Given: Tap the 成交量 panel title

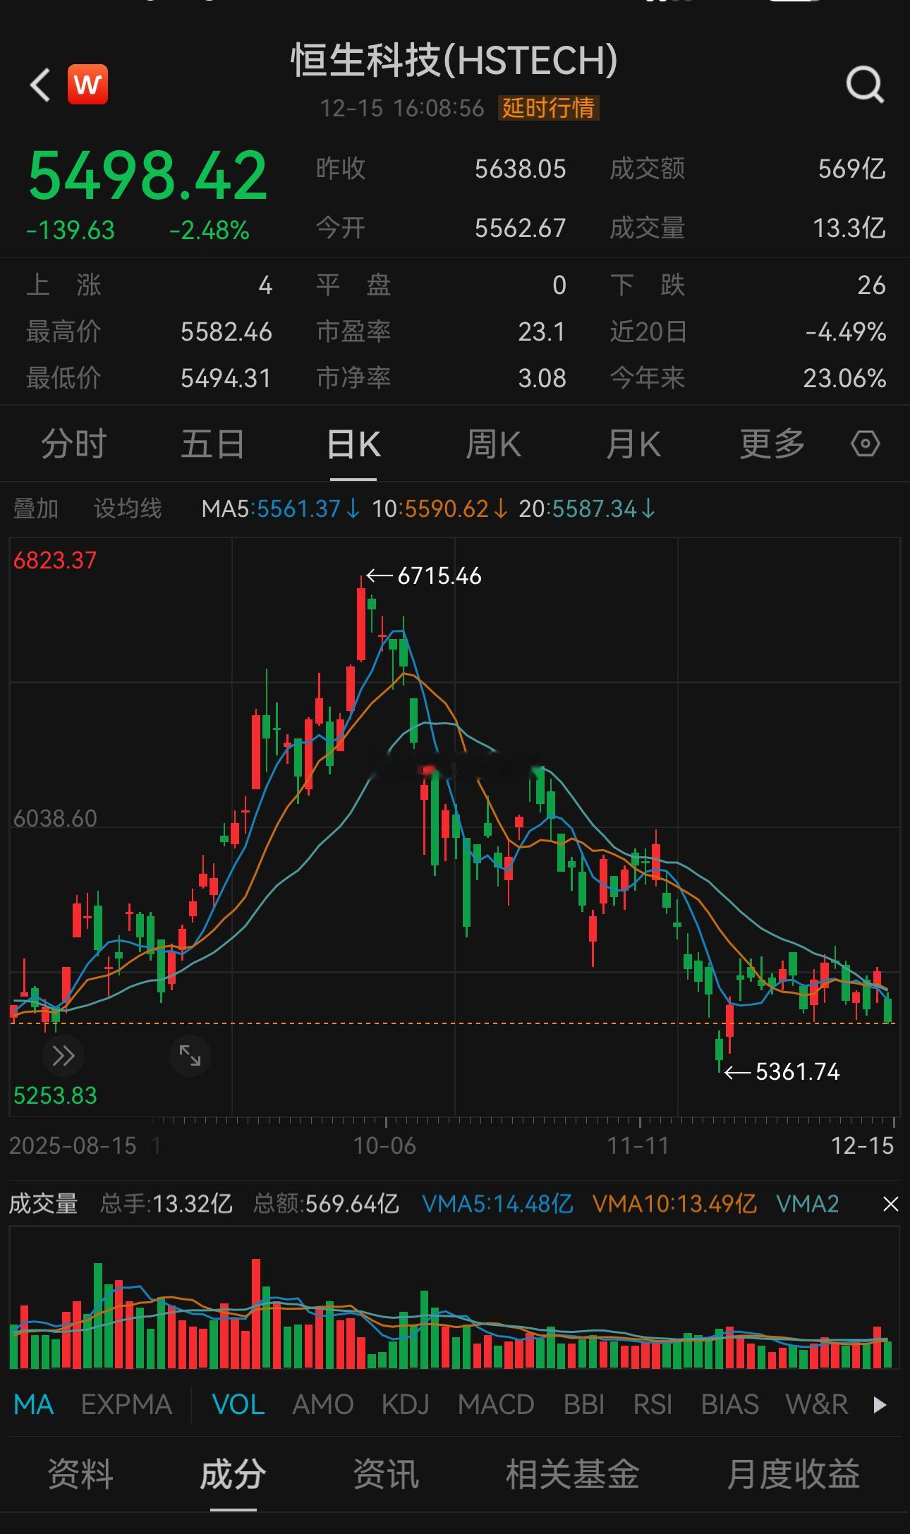Looking at the screenshot, I should (x=43, y=1203).
